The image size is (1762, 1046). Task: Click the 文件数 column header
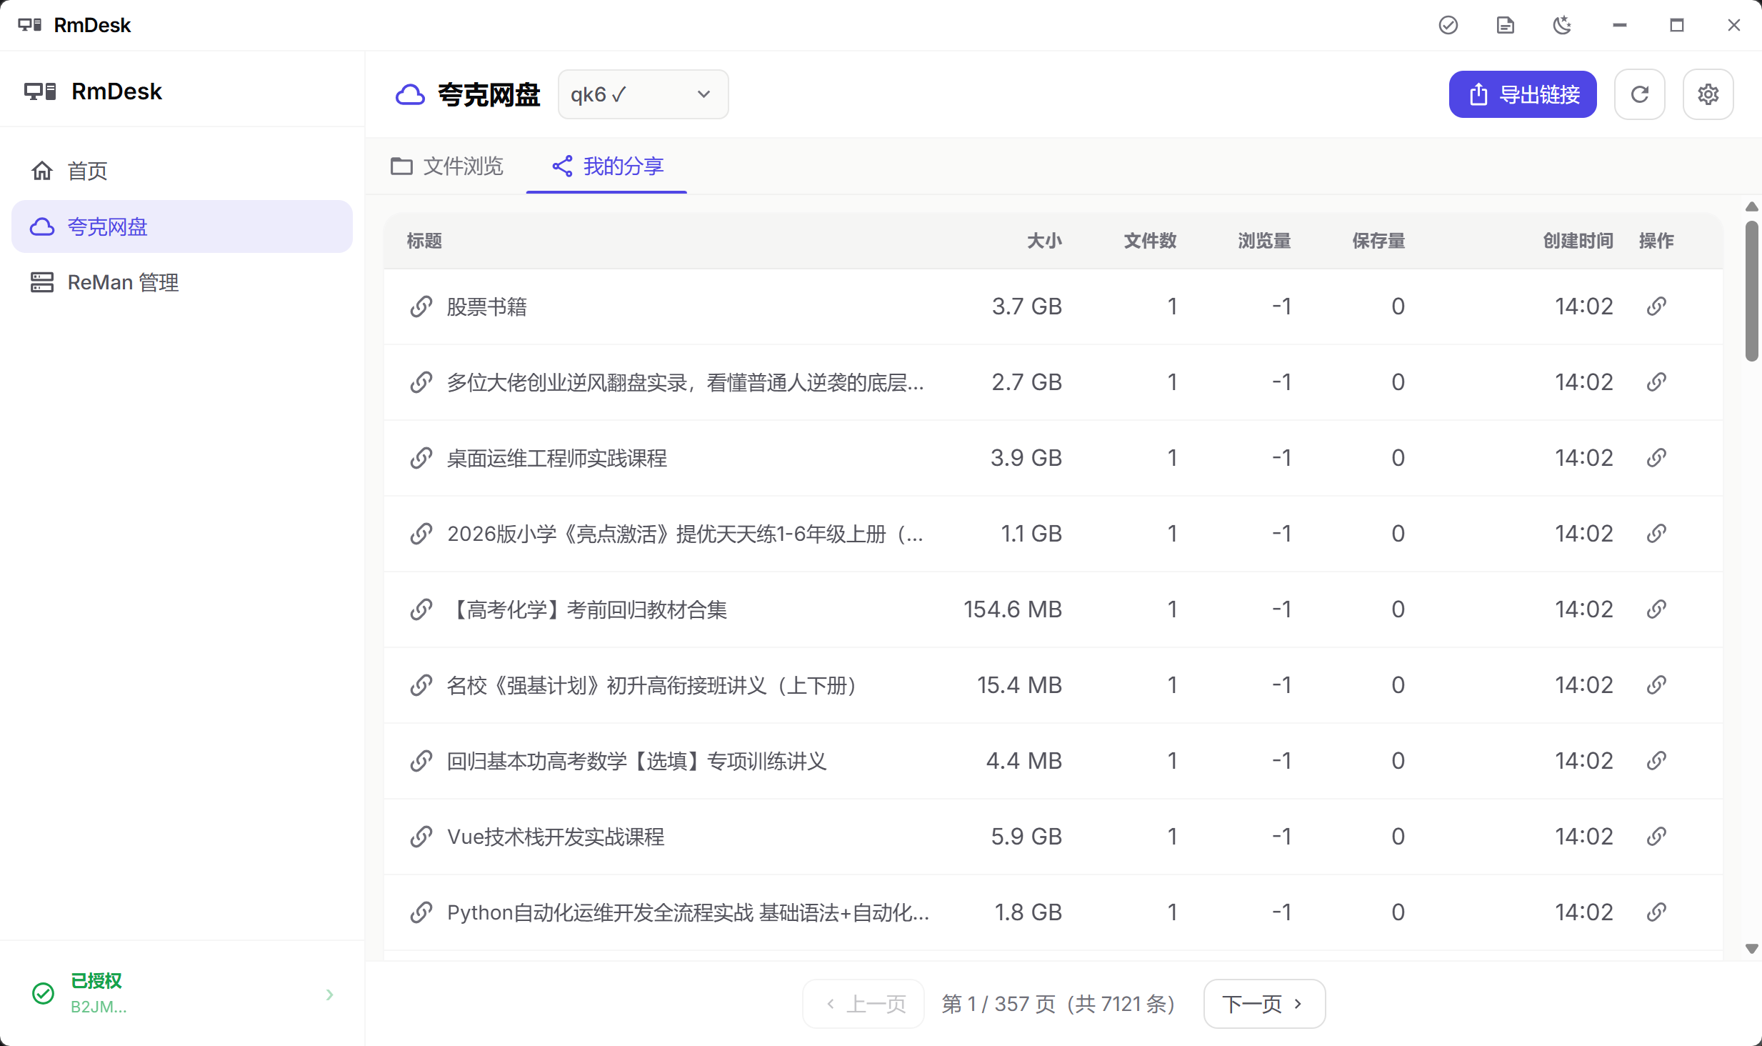(x=1150, y=241)
